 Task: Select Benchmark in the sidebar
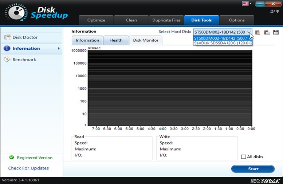click(31, 60)
